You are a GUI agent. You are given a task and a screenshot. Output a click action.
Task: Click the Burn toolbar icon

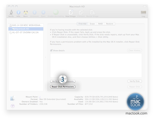click(x=26, y=12)
